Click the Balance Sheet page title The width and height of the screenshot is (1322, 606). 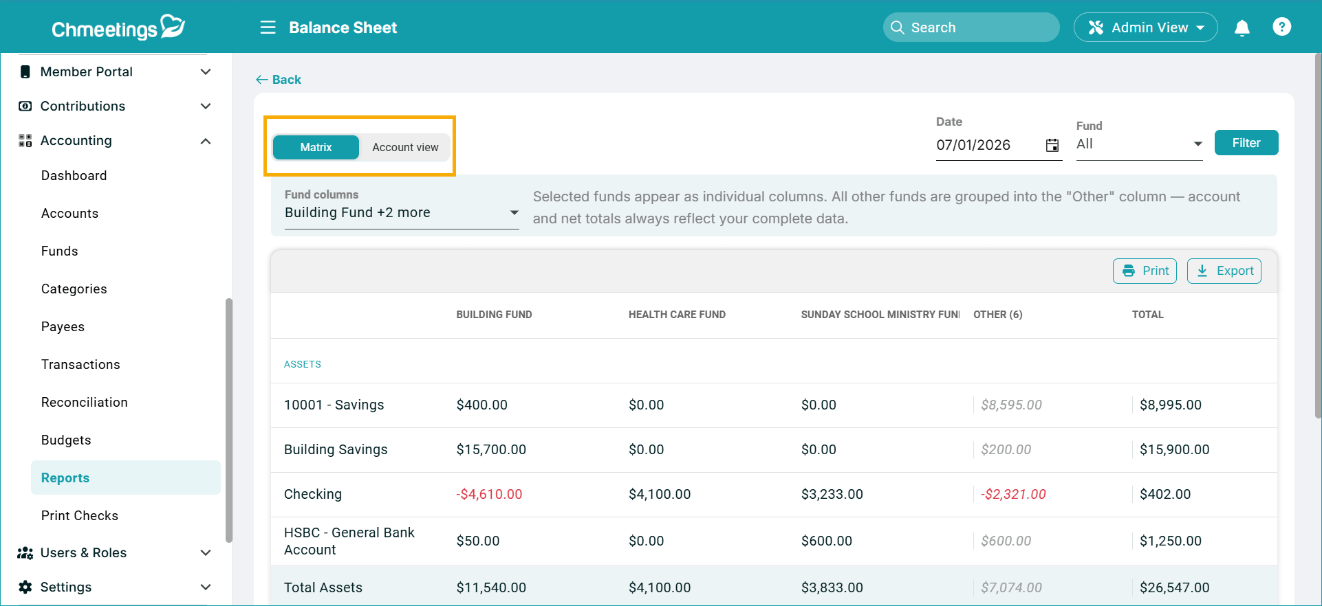point(343,27)
